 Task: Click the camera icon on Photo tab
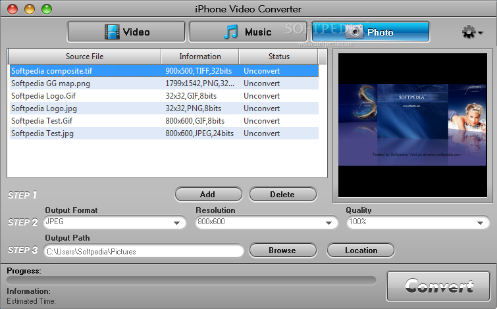click(354, 32)
